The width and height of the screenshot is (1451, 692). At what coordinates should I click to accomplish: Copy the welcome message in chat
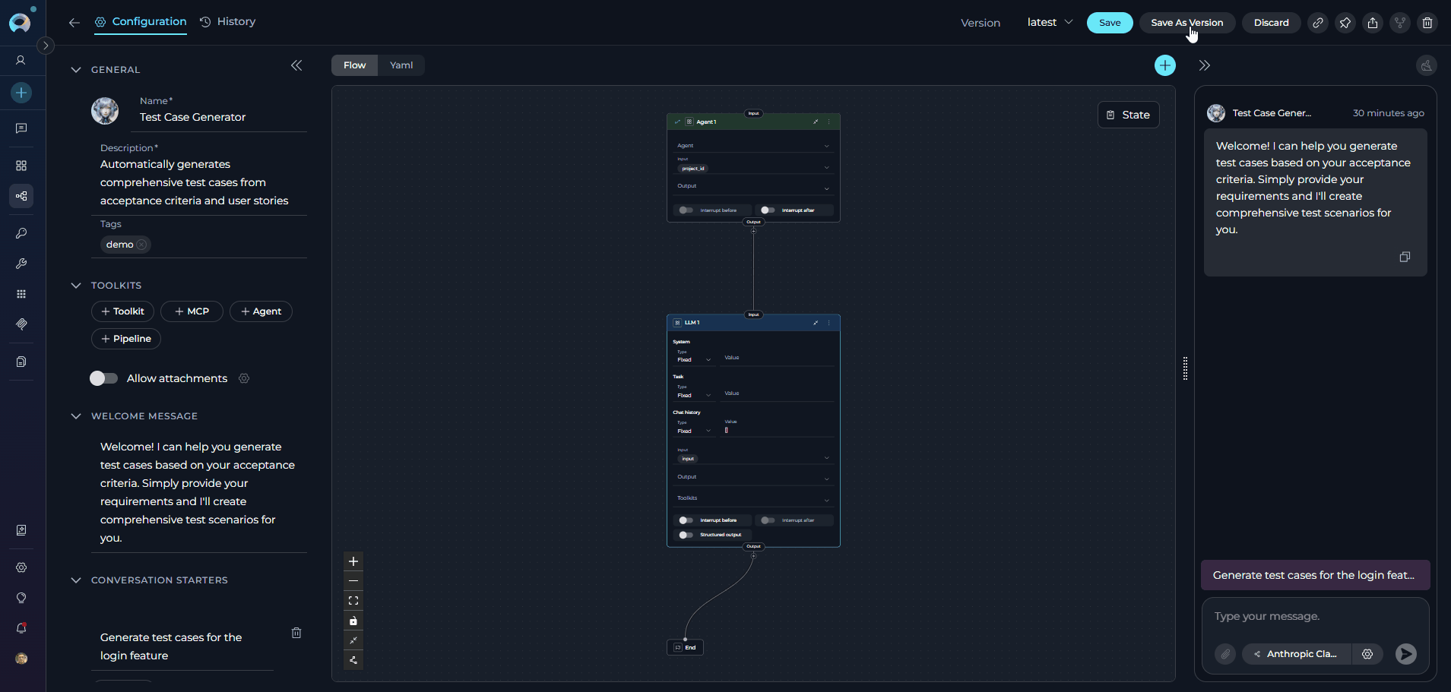tap(1404, 257)
